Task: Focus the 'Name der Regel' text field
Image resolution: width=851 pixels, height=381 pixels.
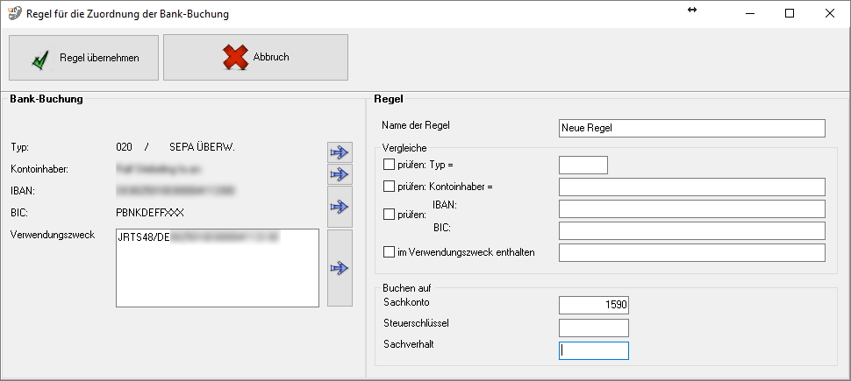Action: (691, 129)
